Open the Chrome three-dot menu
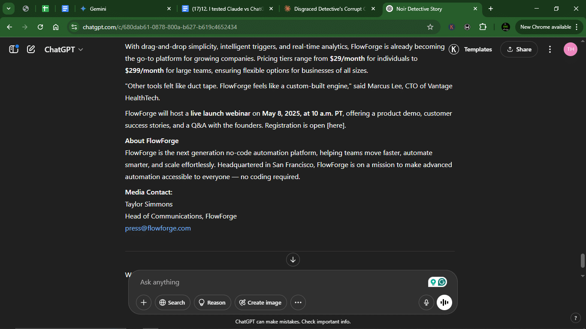Screen dimensions: 586x329 pos(577,27)
